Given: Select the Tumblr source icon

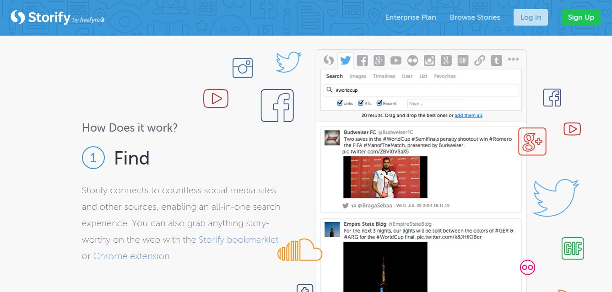Looking at the screenshot, I should pyautogui.click(x=497, y=60).
